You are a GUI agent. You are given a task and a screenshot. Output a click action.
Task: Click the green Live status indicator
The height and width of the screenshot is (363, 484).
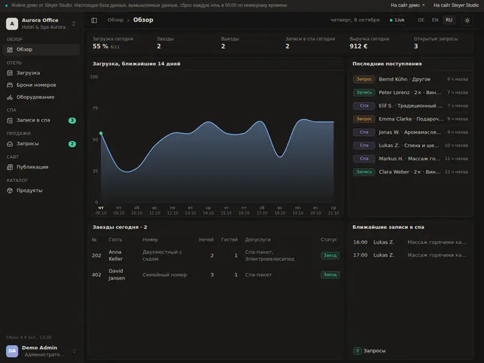397,20
